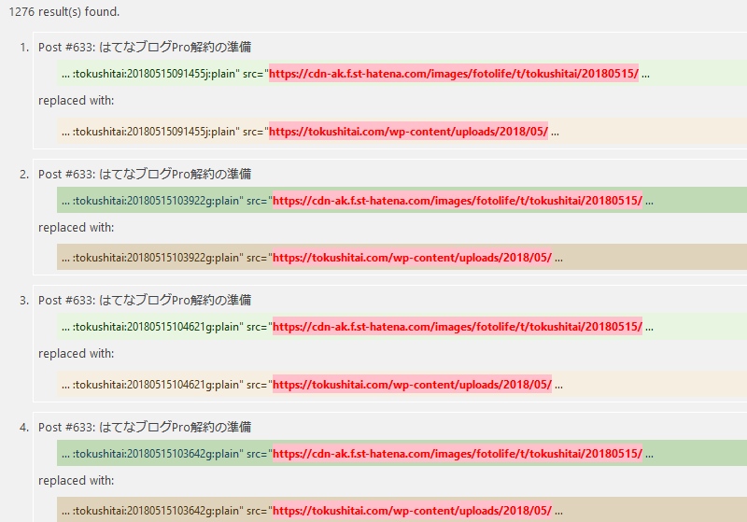Click the '1276 result(s) found.' text
The height and width of the screenshot is (522, 747).
click(x=63, y=12)
